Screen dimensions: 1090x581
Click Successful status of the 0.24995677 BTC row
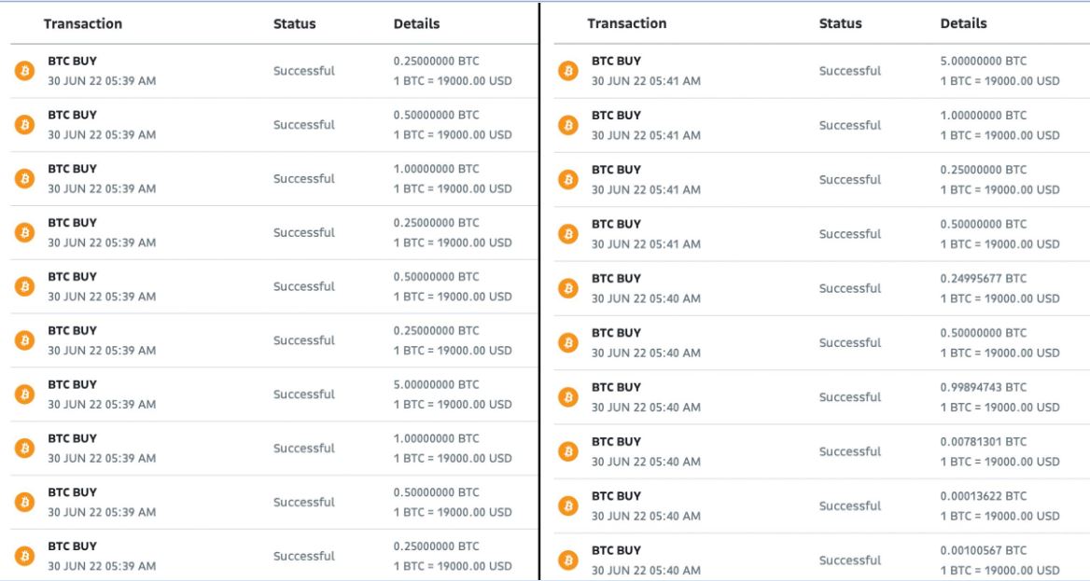point(849,288)
